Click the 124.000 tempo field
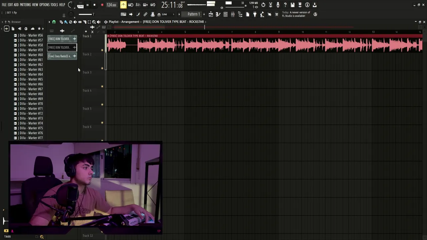 [111, 5]
